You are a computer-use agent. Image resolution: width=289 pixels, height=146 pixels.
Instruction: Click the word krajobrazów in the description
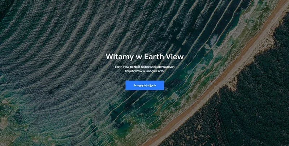(x=133, y=71)
